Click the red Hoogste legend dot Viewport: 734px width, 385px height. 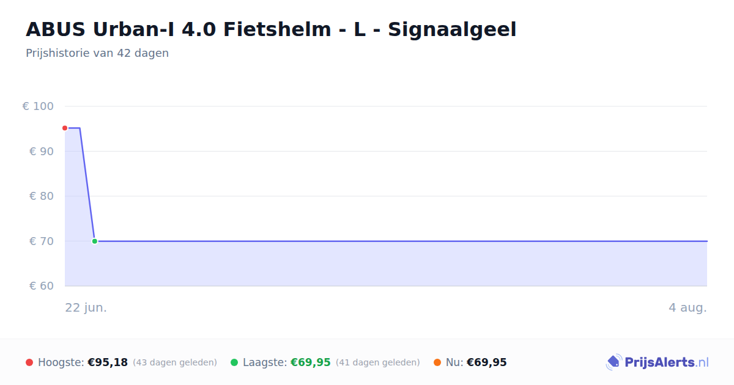(29, 362)
